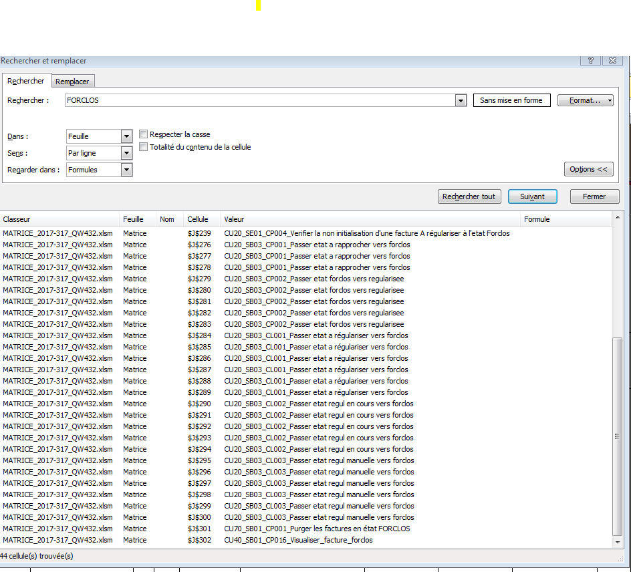Select result row for cell $J$288
Viewport: 631px width, 572px height.
(306, 381)
